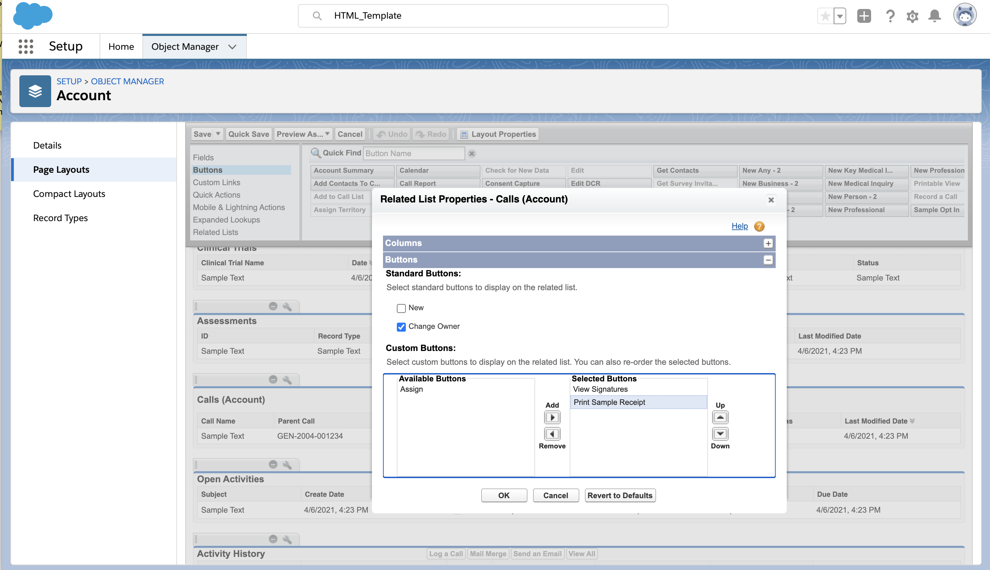Viewport: 990px width, 570px height.
Task: Open the App Launcher grid icon
Action: pos(26,47)
